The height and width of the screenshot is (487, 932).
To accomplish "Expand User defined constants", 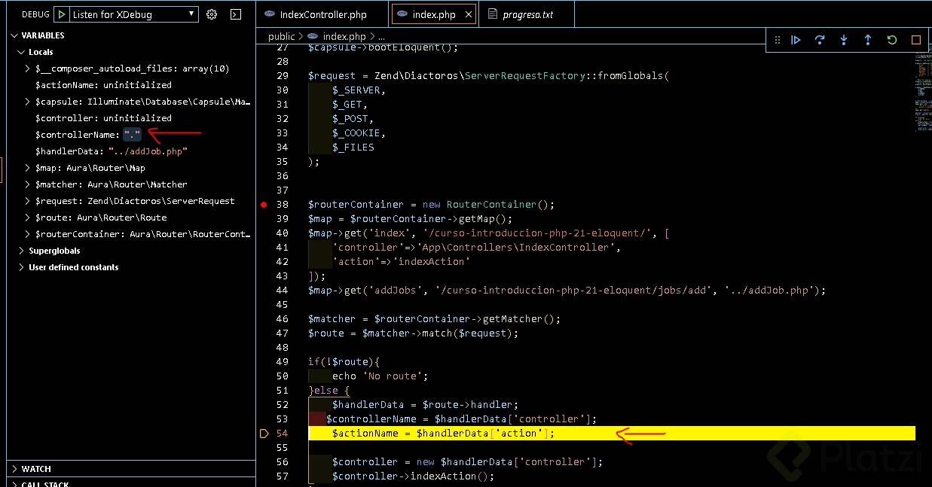I will point(21,267).
